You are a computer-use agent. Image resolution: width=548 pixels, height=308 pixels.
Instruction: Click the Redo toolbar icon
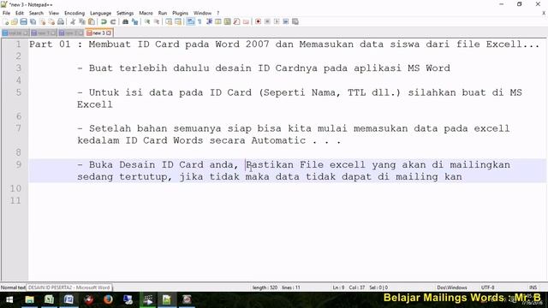(x=113, y=21)
